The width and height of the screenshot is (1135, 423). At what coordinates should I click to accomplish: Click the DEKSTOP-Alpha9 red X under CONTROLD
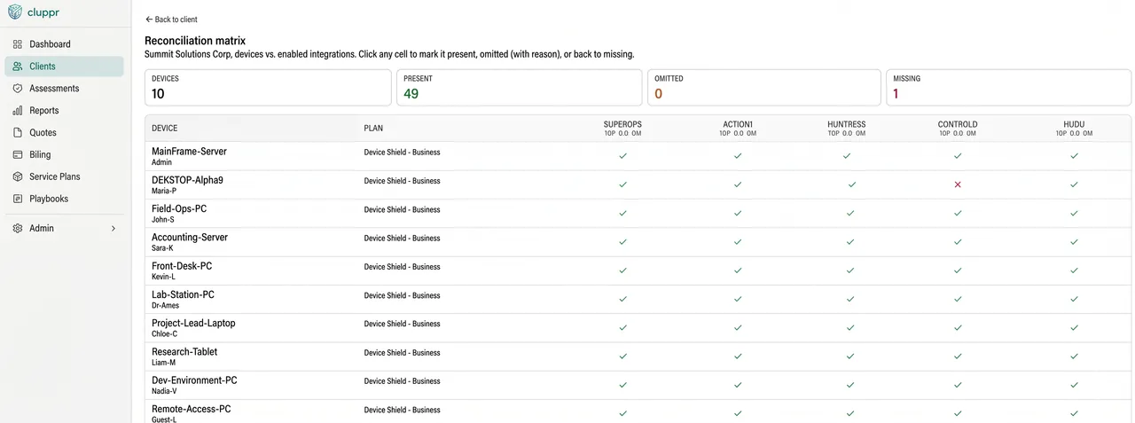tap(958, 184)
